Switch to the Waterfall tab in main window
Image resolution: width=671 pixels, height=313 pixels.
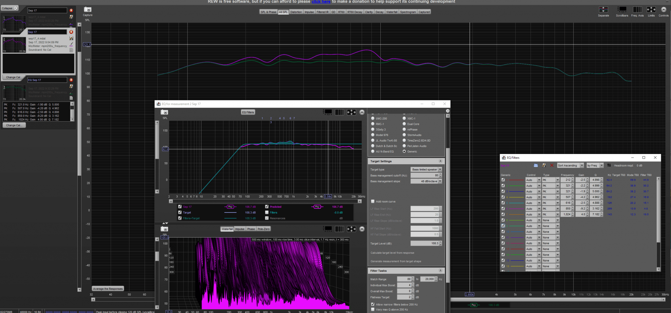pyautogui.click(x=392, y=12)
